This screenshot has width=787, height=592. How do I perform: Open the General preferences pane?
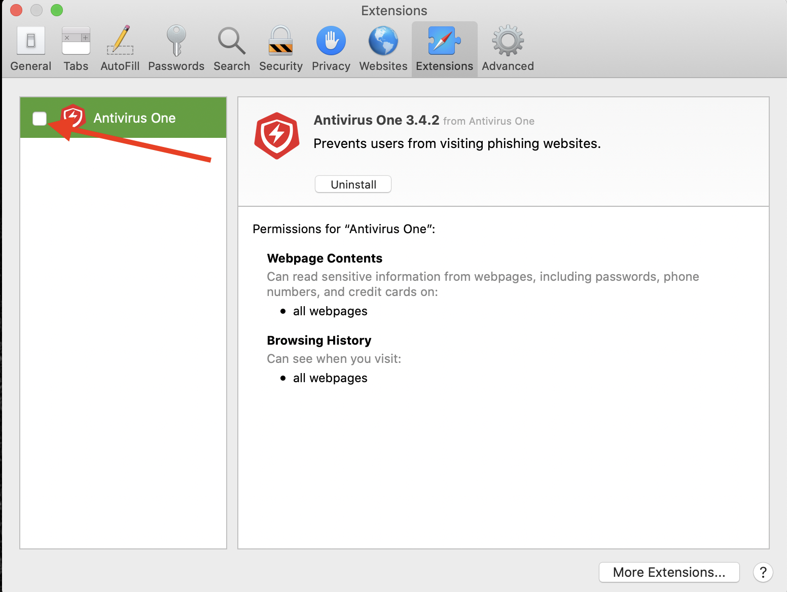point(31,49)
